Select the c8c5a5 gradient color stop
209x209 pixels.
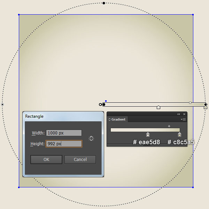pos(179,134)
